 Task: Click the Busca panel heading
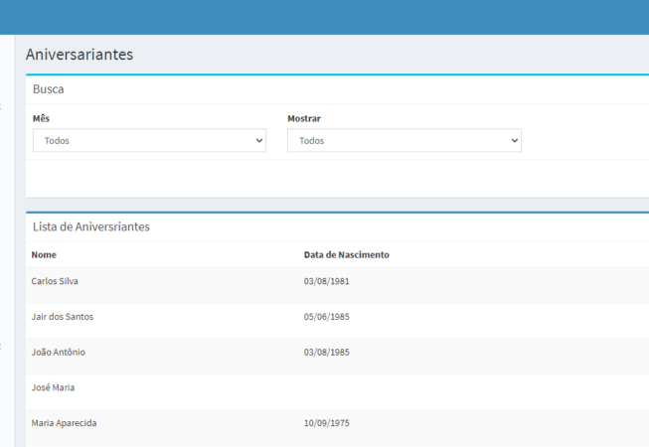coord(49,89)
